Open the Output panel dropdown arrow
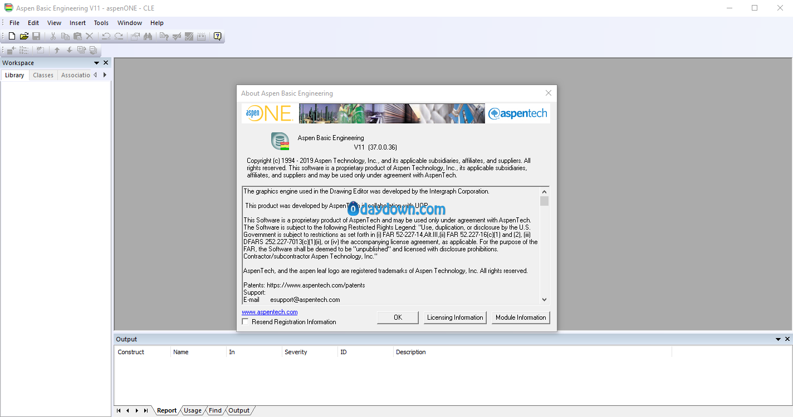The image size is (793, 417). point(778,339)
